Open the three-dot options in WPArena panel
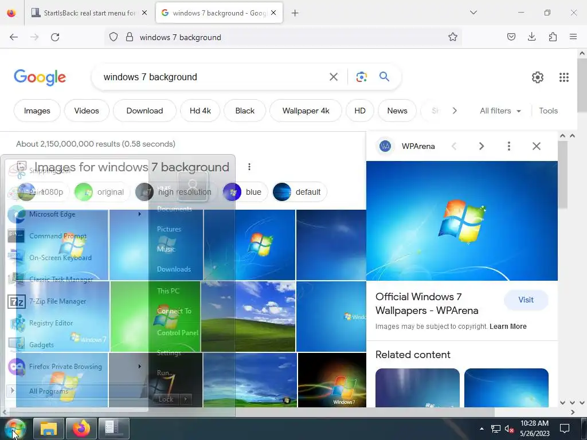This screenshot has width=587, height=440. click(509, 146)
